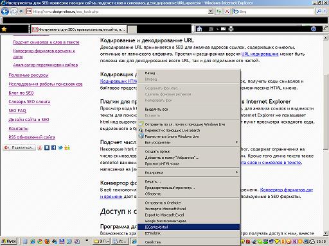Launch Firefox from the quick launch bar

47,242
